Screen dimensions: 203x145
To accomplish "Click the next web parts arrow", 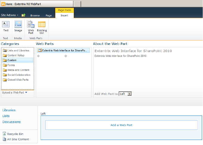I will click(66, 56).
